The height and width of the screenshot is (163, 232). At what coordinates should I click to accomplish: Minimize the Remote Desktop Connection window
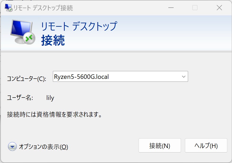(x=171, y=8)
